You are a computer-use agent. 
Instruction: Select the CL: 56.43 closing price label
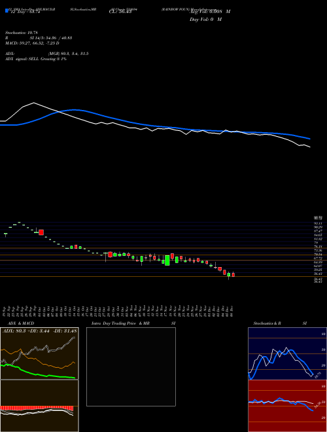click(x=120, y=12)
